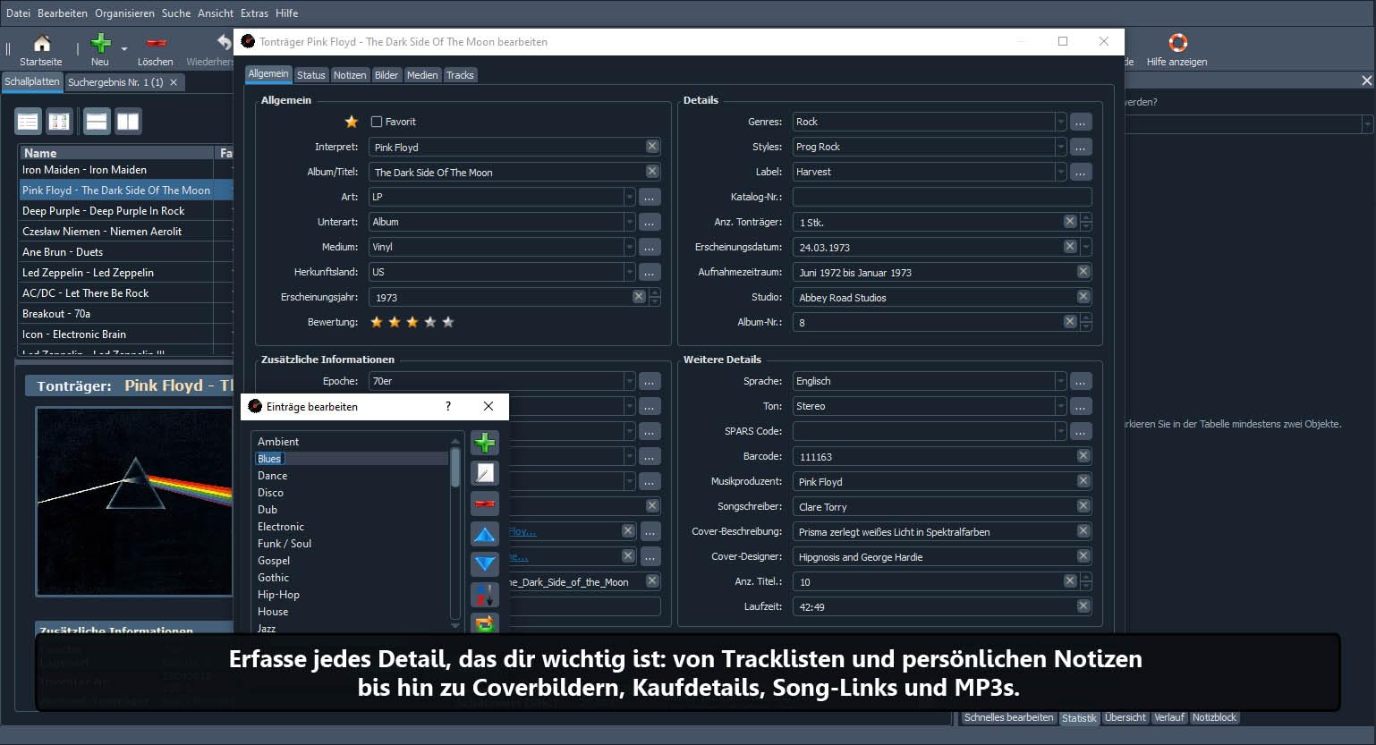This screenshot has height=745, width=1376.
Task: Clear the Songschreiber field Clare Torry
Action: click(x=1083, y=505)
